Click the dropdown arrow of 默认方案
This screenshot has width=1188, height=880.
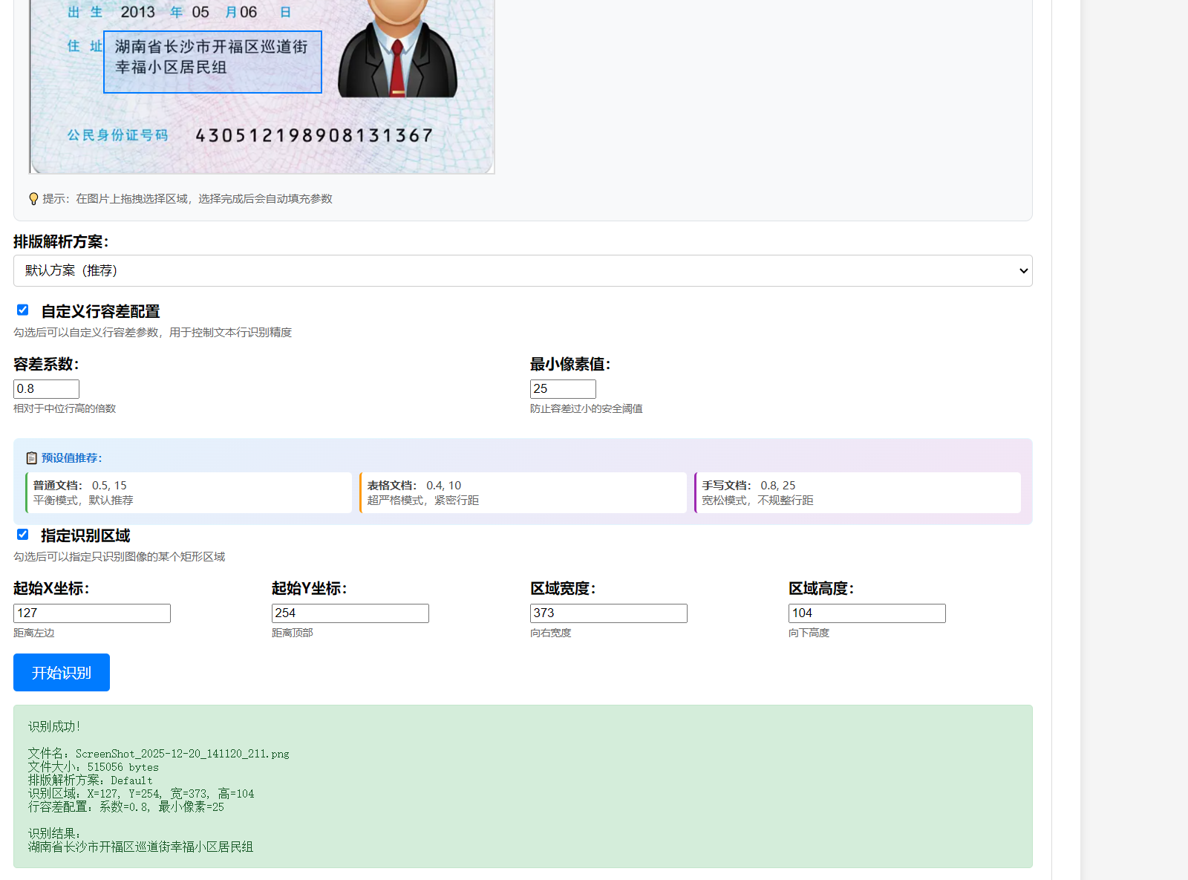click(1023, 271)
